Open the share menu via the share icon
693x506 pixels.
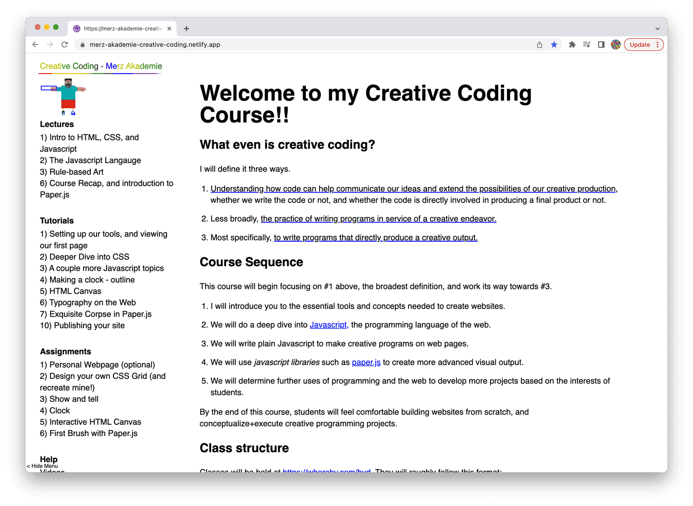coord(539,45)
